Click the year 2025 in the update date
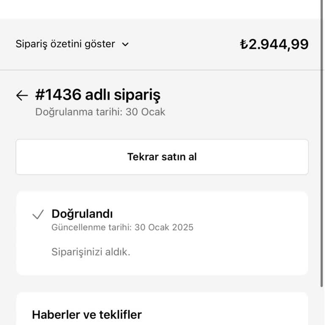 (x=182, y=227)
